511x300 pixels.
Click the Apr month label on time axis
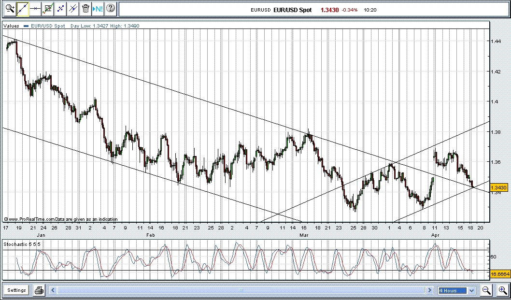point(435,235)
